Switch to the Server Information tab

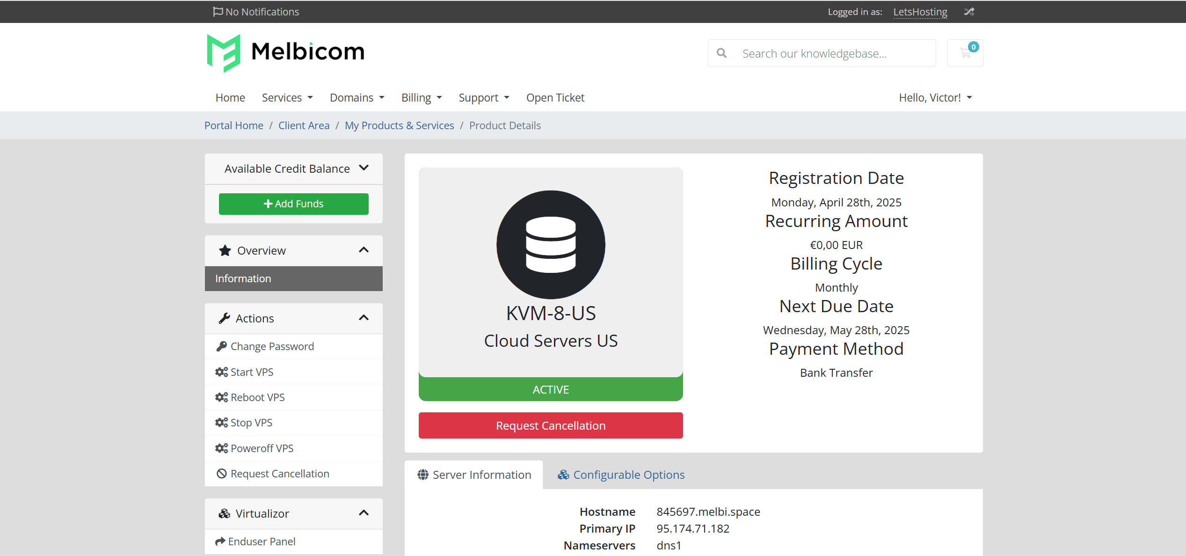474,475
